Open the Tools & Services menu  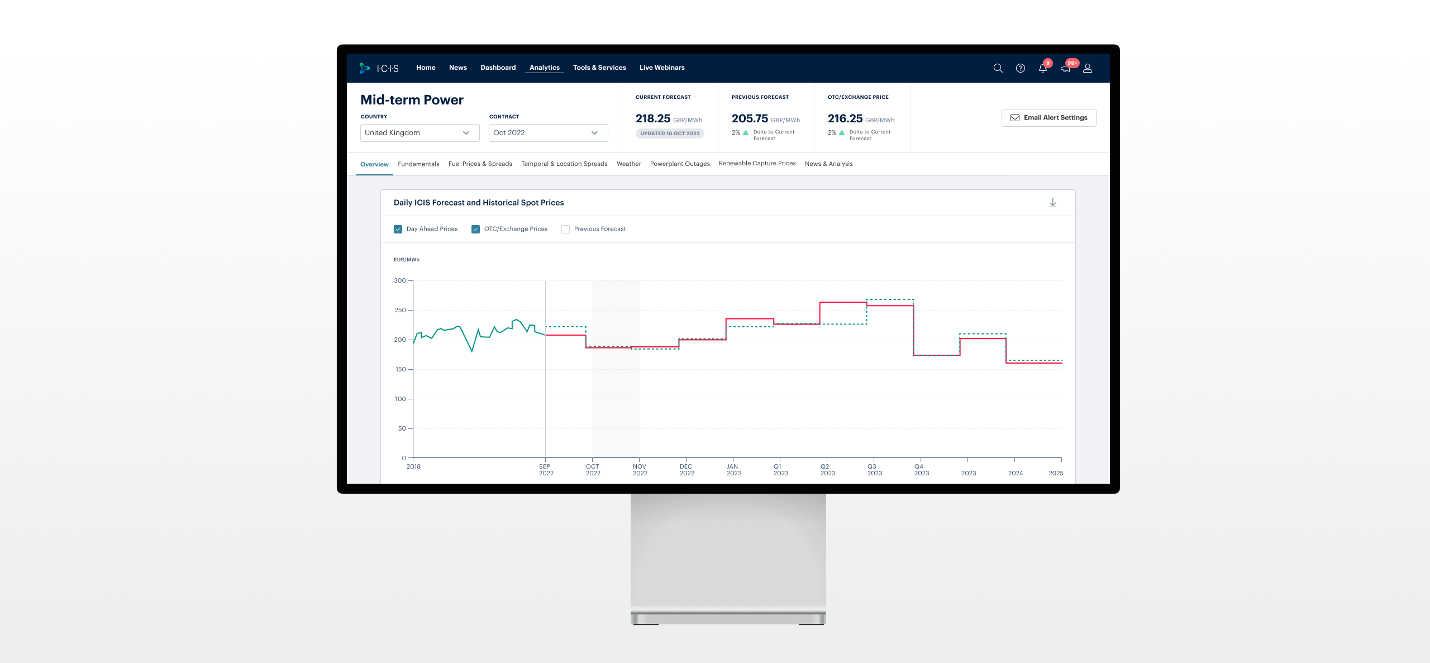point(599,68)
